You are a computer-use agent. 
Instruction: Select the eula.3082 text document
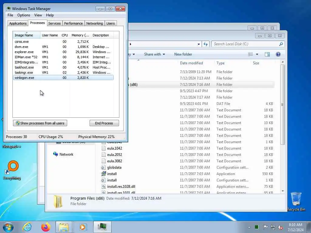point(114,161)
